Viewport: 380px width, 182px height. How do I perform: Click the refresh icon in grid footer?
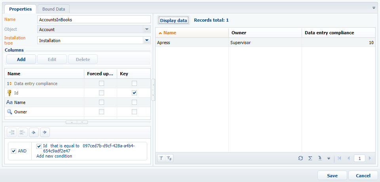300,158
